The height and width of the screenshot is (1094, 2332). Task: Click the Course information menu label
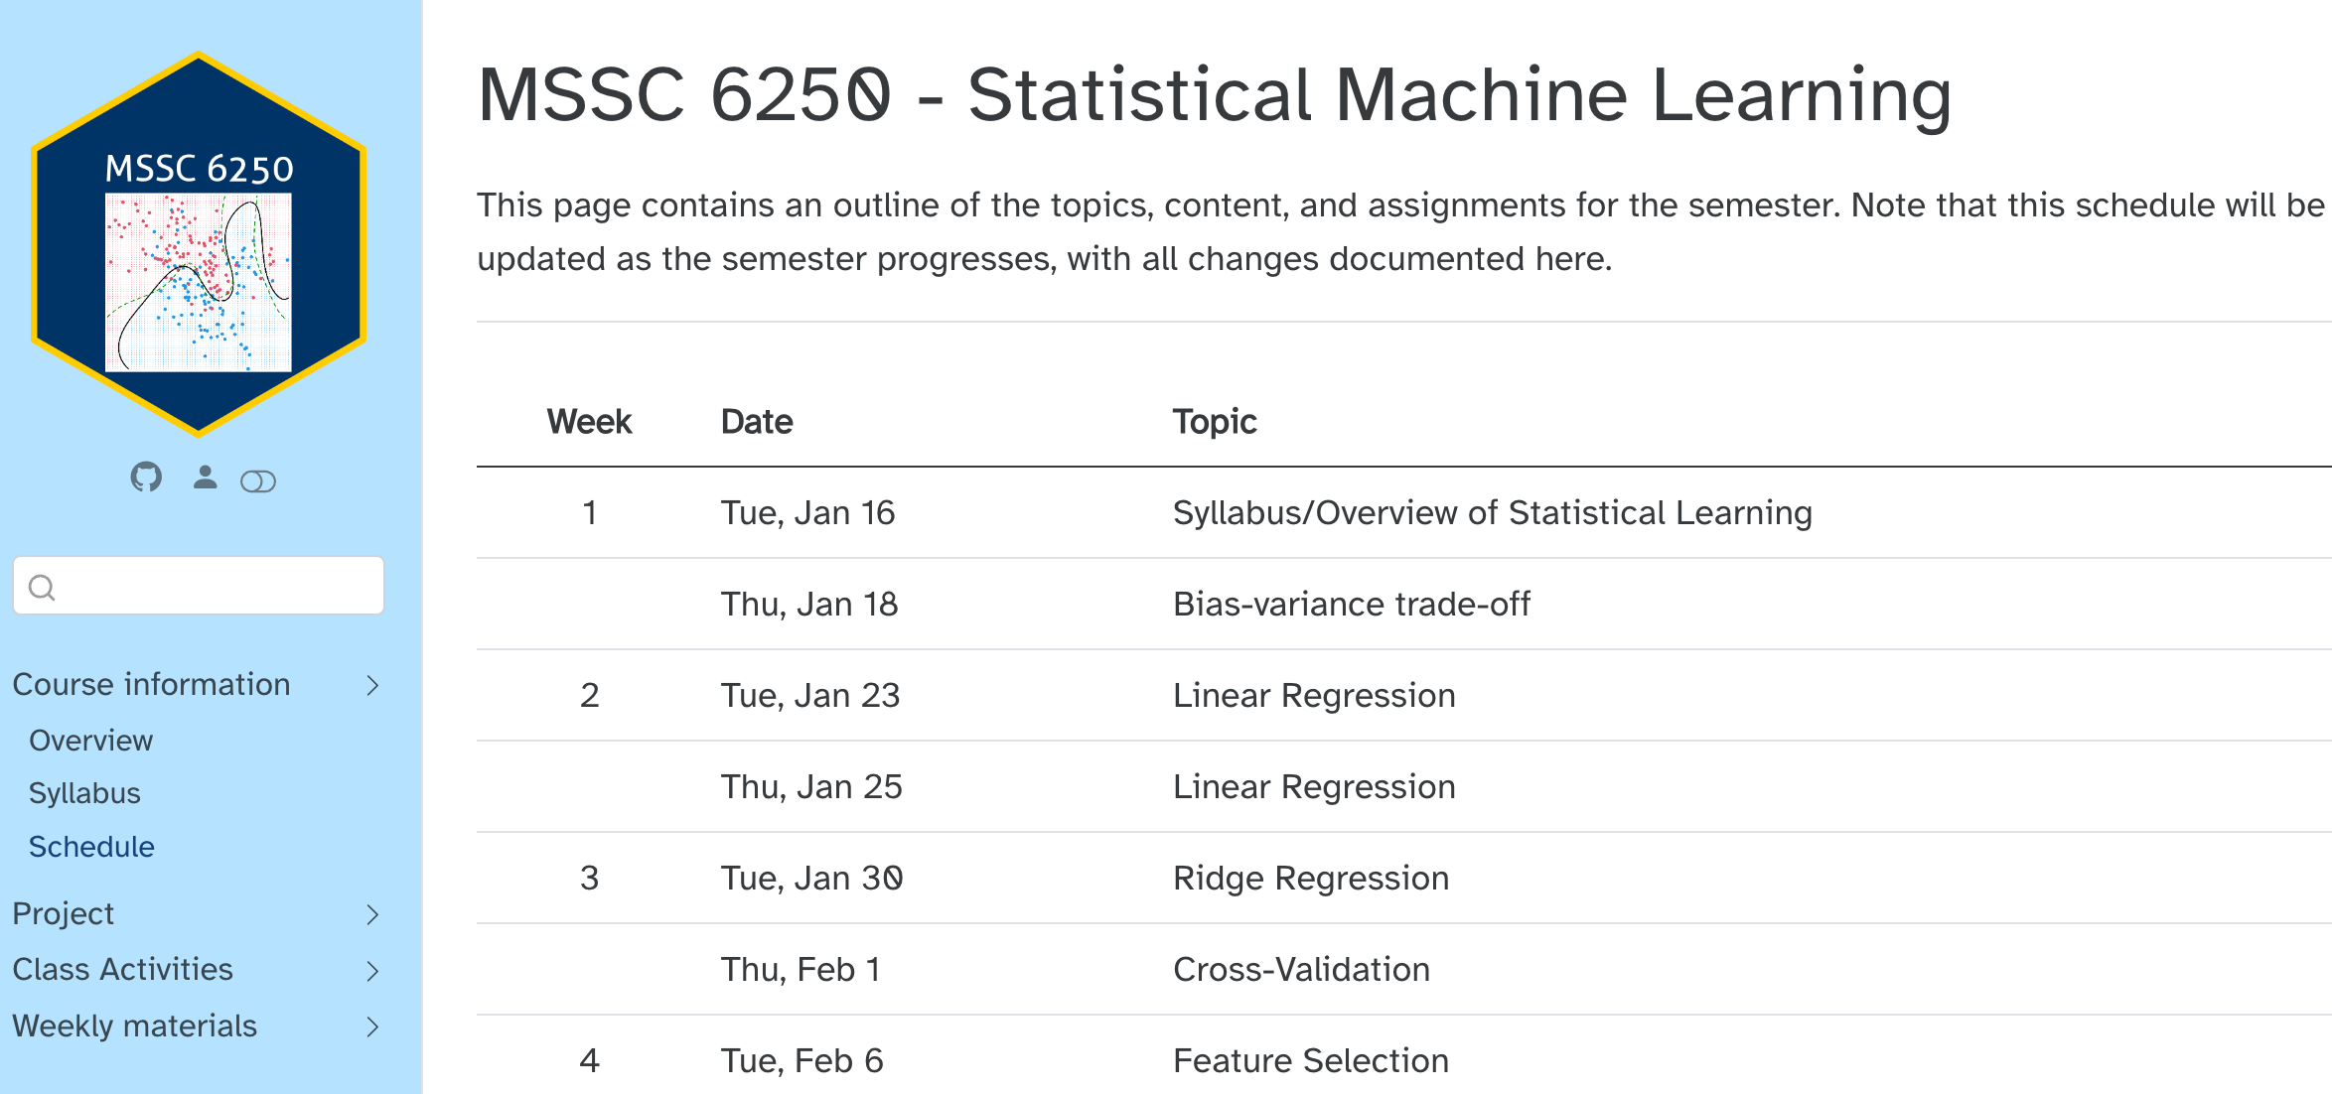(151, 685)
